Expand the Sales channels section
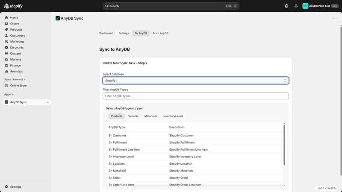342x192 pixels. pos(15,79)
